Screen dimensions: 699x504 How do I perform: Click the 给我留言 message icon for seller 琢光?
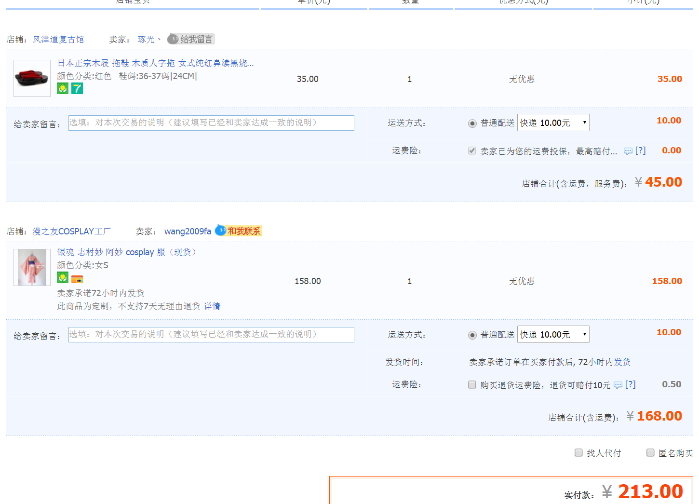(190, 39)
